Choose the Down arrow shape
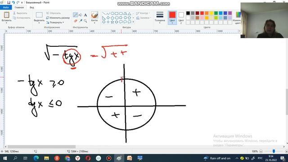 click(104, 22)
